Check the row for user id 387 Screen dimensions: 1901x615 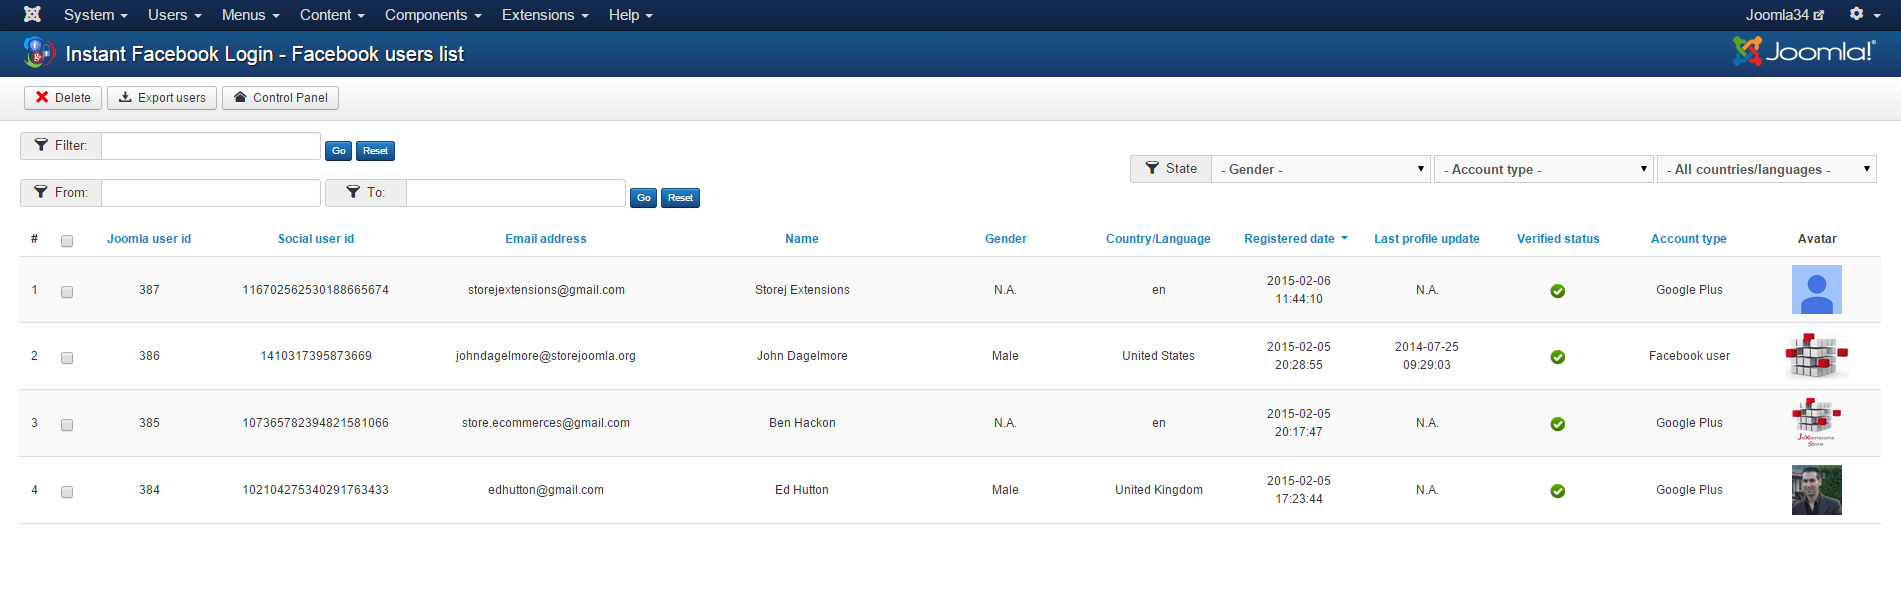click(67, 292)
